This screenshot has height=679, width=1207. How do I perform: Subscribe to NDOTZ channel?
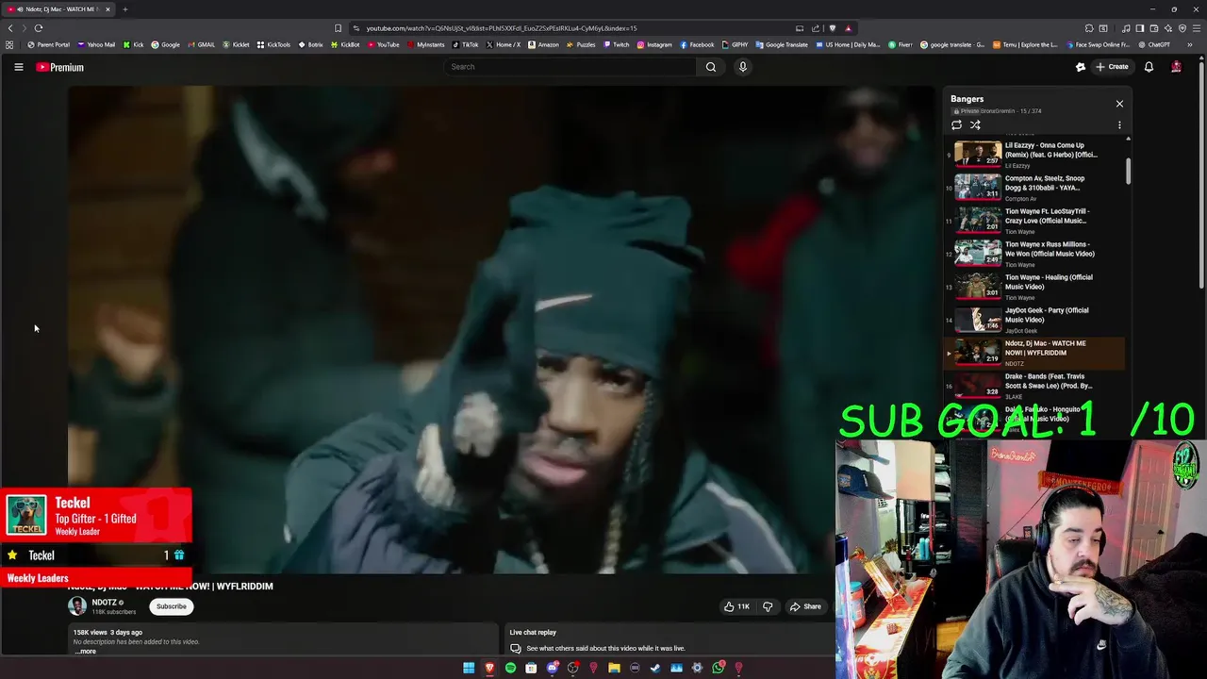pyautogui.click(x=172, y=606)
